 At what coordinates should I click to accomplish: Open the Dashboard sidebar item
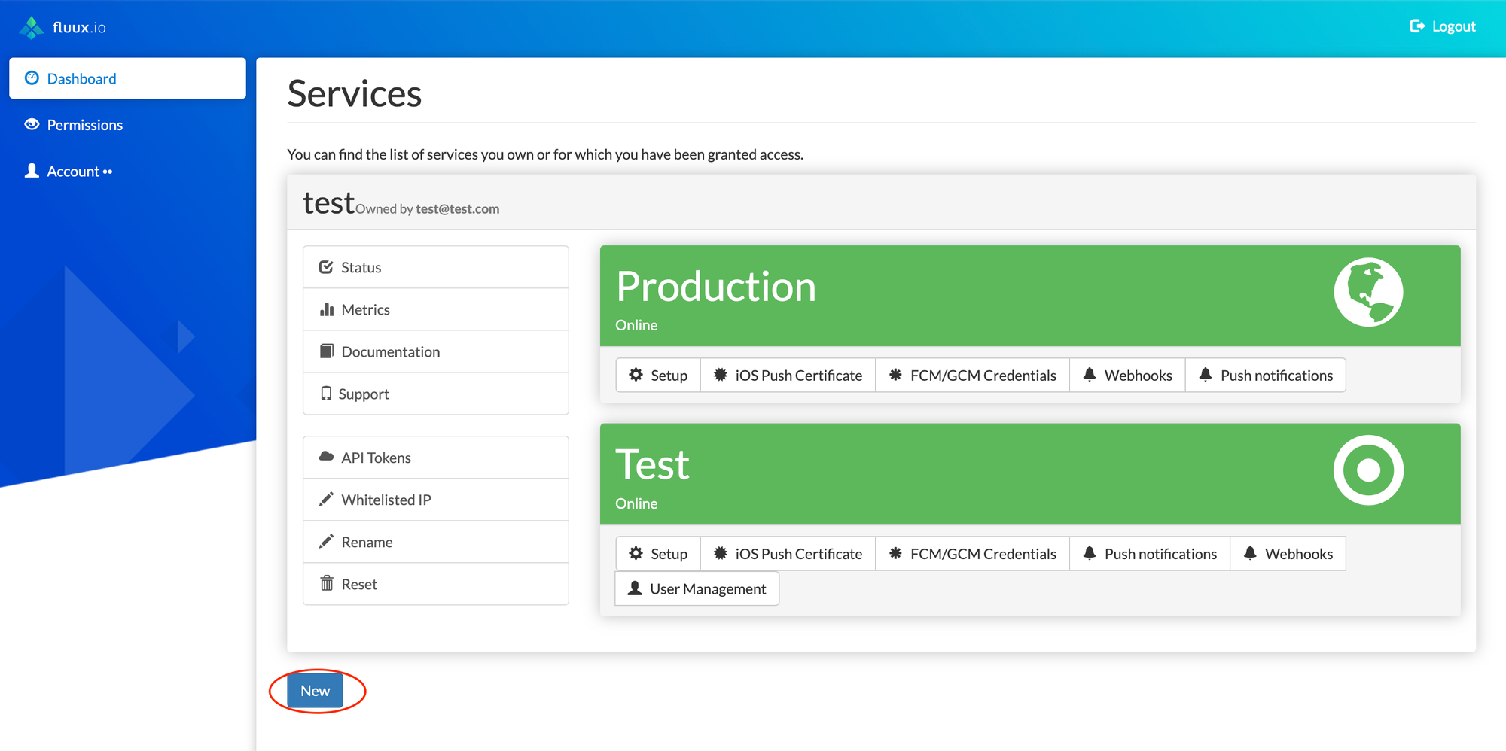coord(127,78)
